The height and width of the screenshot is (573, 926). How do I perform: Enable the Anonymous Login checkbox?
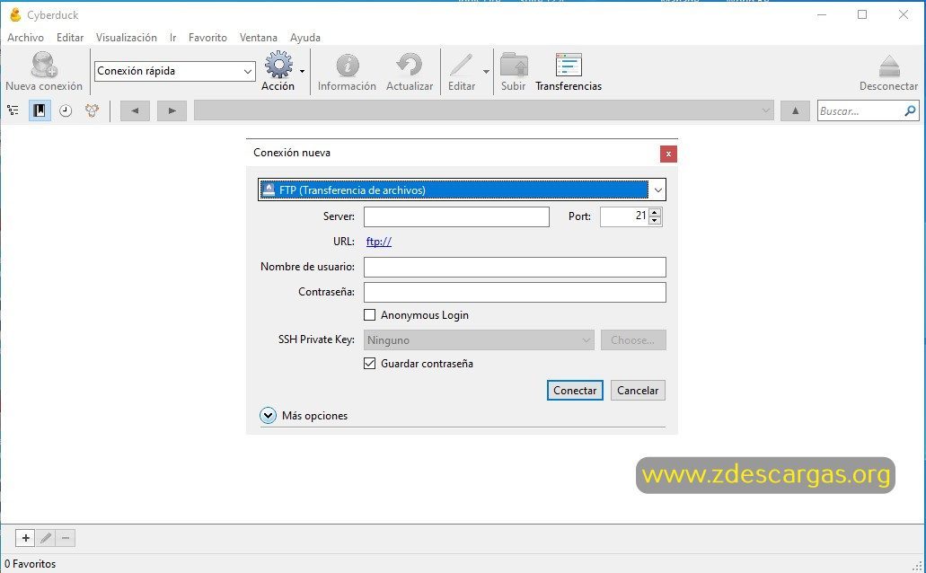(370, 315)
